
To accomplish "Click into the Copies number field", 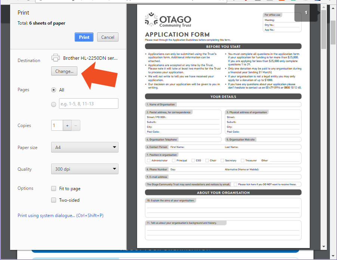I will (57, 126).
